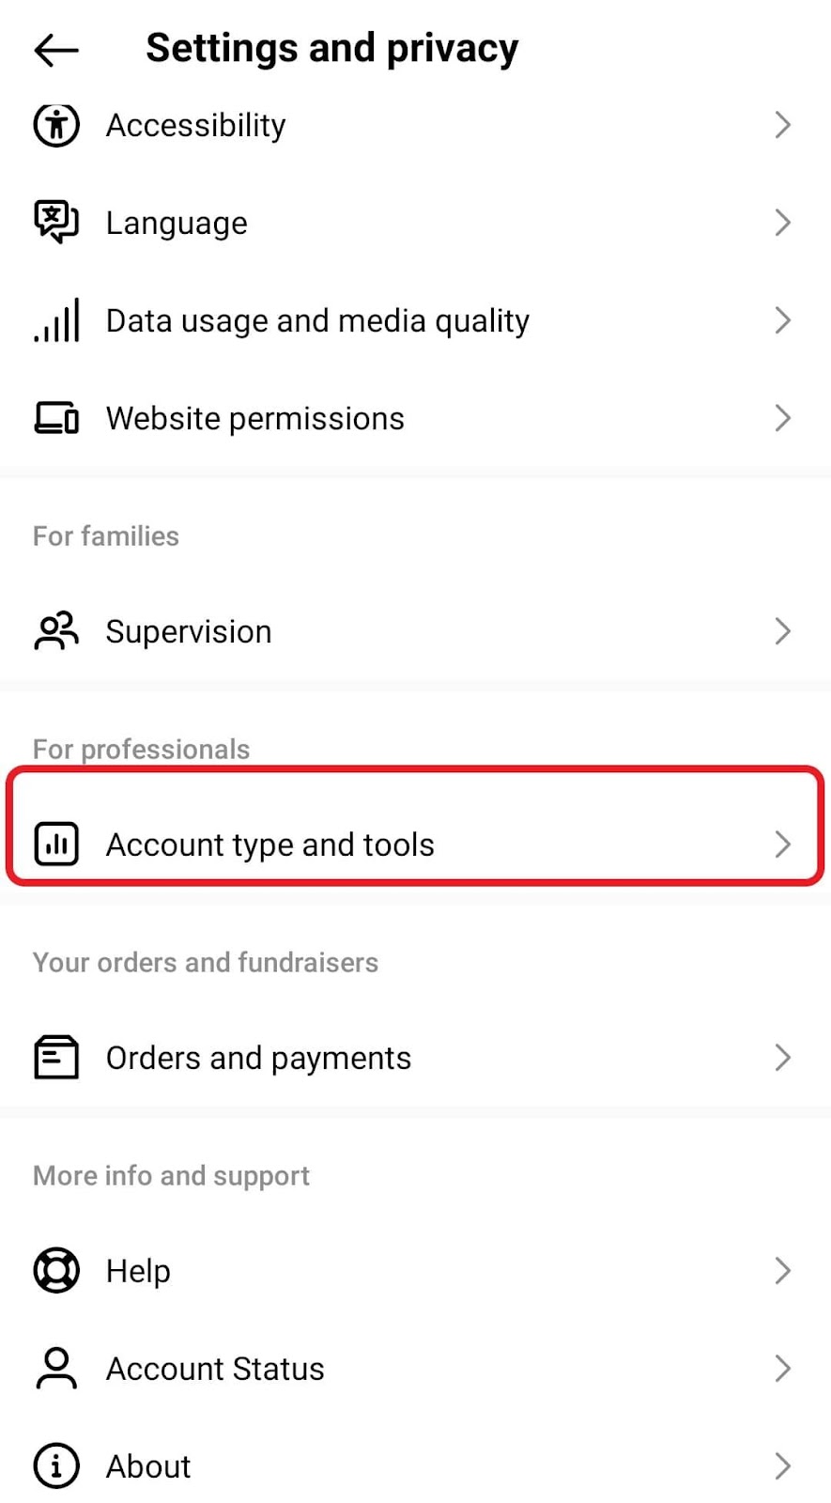Click the Orders and payments receipt icon
The height and width of the screenshot is (1503, 831).
[x=56, y=1058]
